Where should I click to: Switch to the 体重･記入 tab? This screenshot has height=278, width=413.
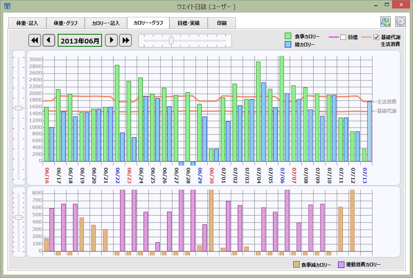[x=27, y=23]
